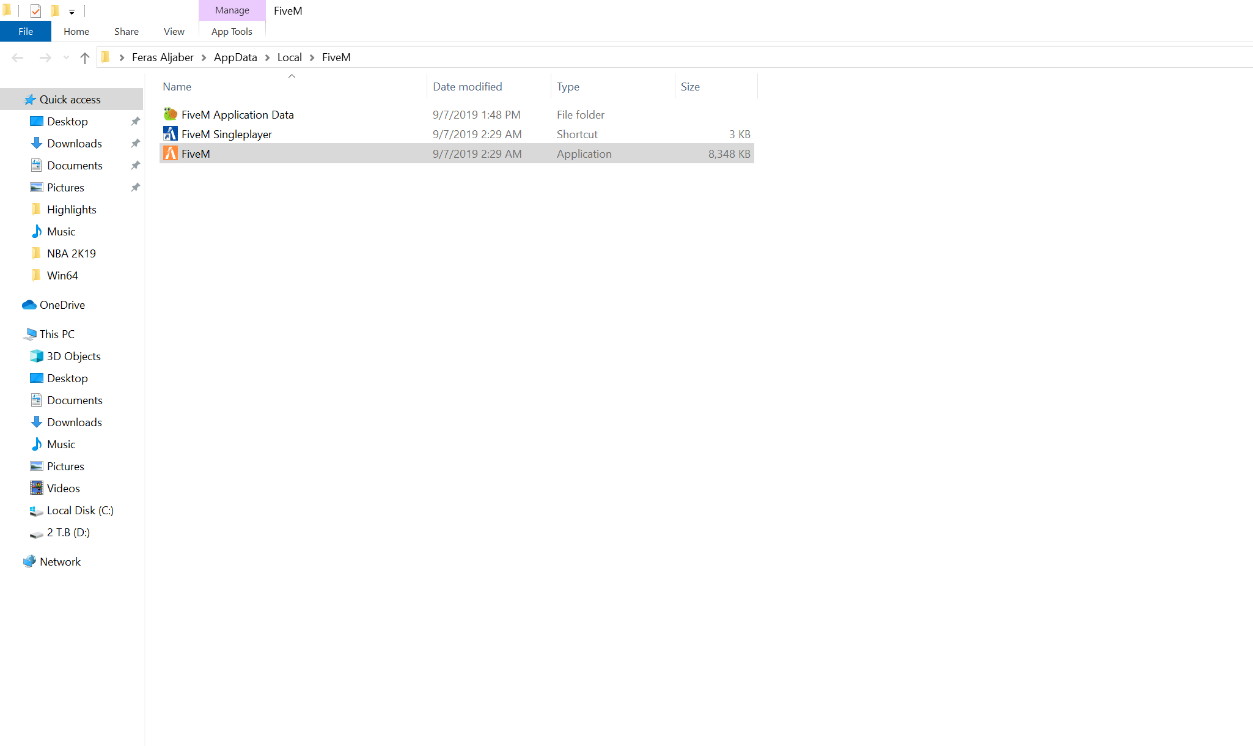
Task: Open OneDrive in the sidebar
Action: click(62, 305)
